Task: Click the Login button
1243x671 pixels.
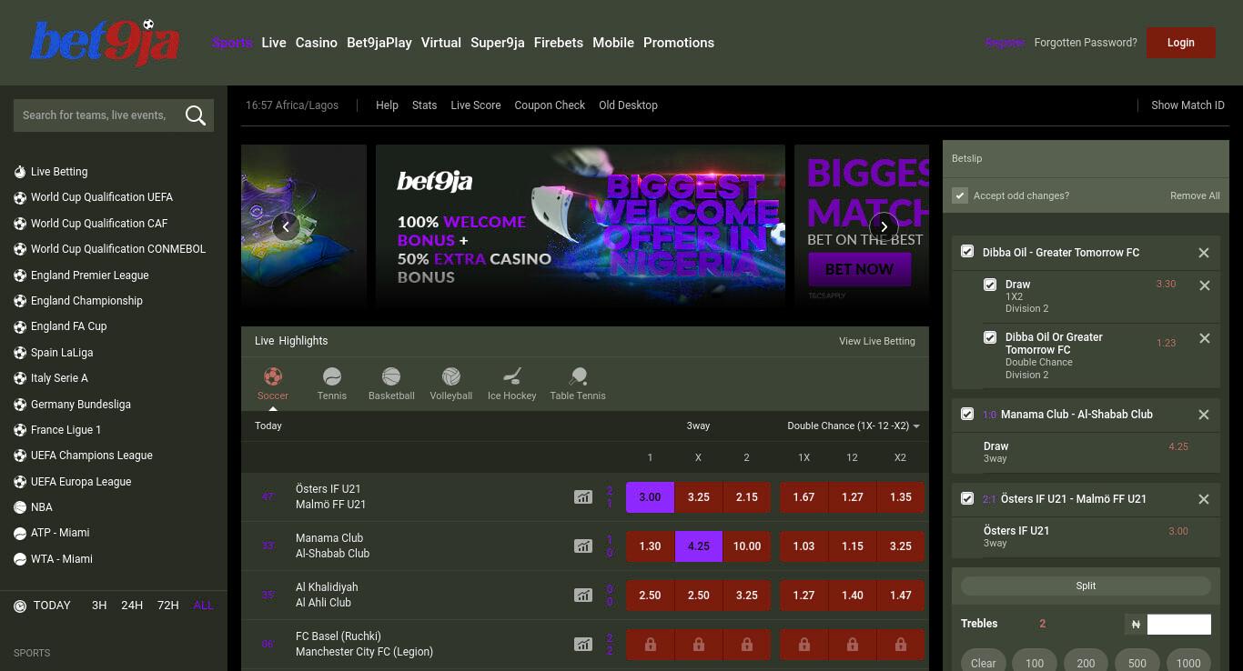Action: tap(1181, 43)
